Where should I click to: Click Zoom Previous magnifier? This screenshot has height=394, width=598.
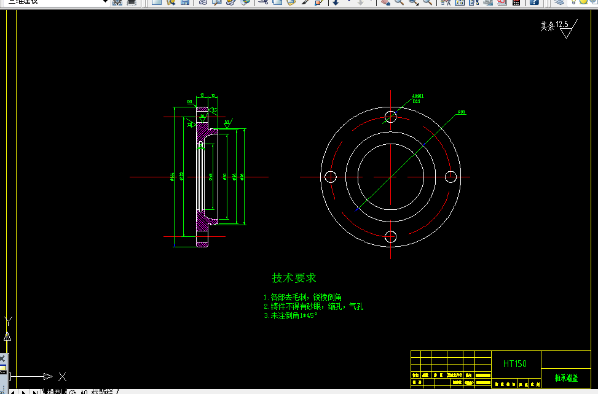point(428,2)
